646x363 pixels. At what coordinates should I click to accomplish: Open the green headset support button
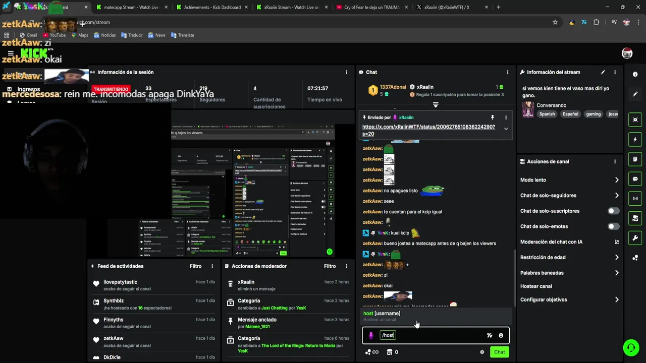(630, 348)
